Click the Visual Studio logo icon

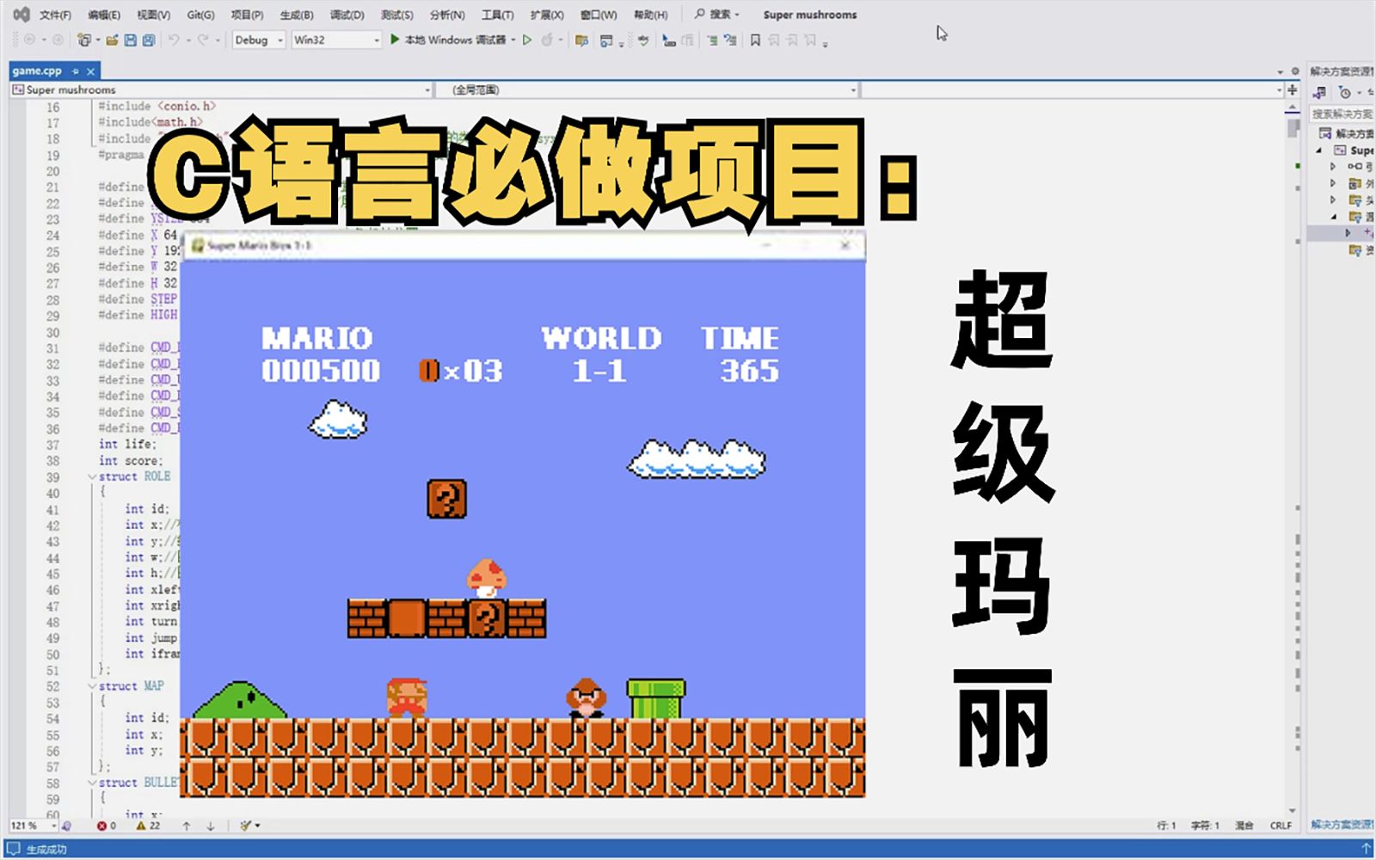tap(21, 15)
